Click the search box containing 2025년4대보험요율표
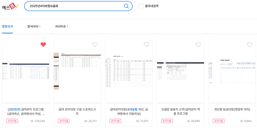The height and width of the screenshot is (133, 257). click(x=79, y=6)
